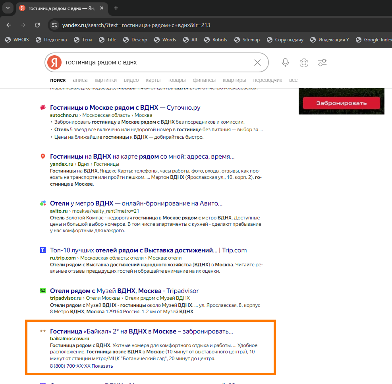Open new browser tab
This screenshot has height=384, width=392.
pos(116,8)
